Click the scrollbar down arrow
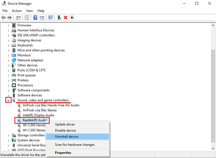 (x=213, y=149)
